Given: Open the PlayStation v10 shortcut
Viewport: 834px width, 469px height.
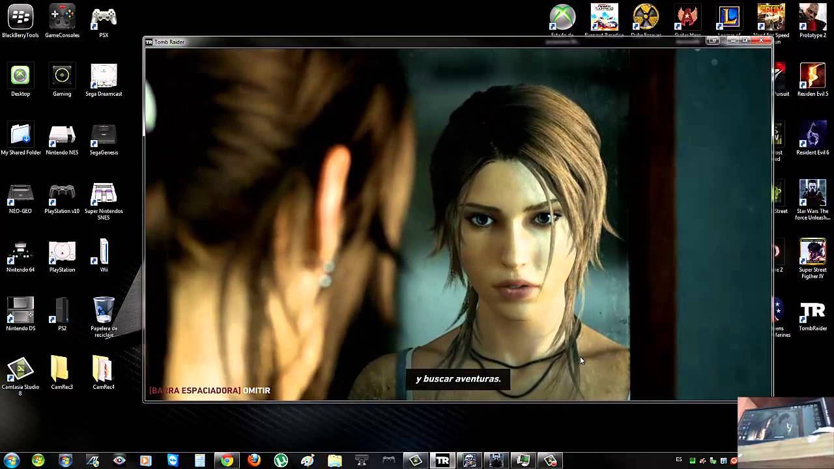Looking at the screenshot, I should (x=62, y=198).
